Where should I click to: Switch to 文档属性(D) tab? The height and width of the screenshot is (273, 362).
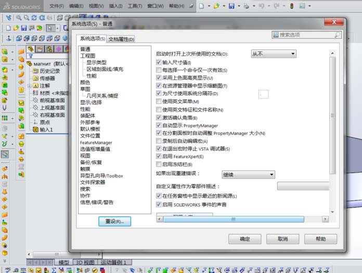pyautogui.click(x=121, y=39)
